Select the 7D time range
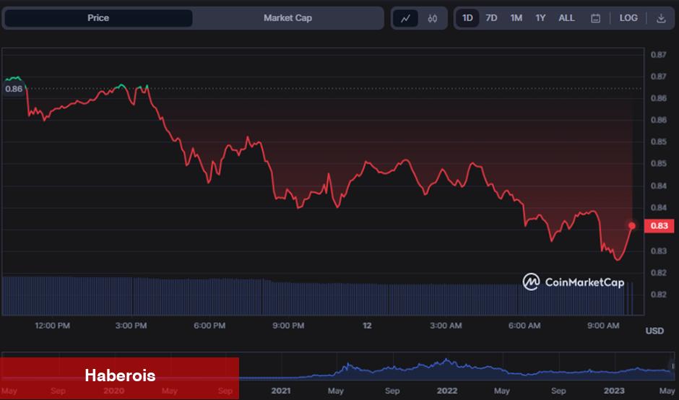679x400 pixels. (491, 18)
